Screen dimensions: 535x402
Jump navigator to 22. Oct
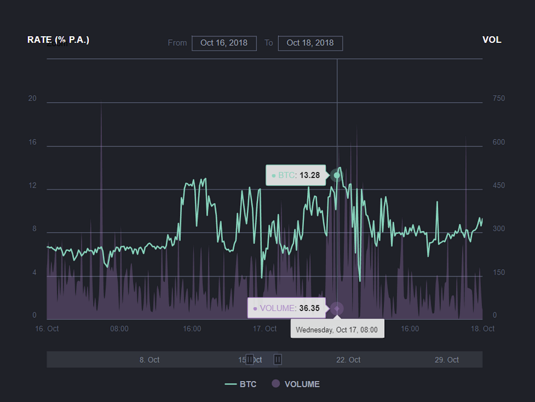pyautogui.click(x=348, y=360)
